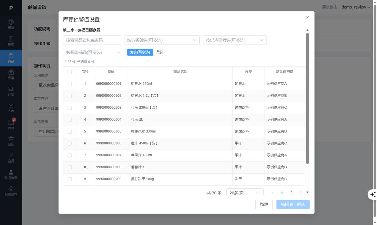Screen dimensions: 377x225
Task: Click the dialog's vertical scrollbar thumb
Action: click(307, 99)
